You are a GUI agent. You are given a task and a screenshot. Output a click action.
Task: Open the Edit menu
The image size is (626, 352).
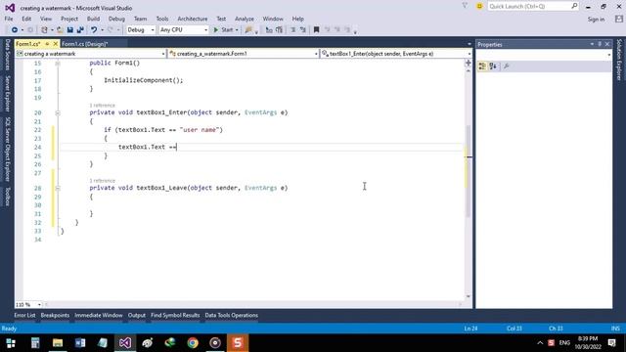26,19
